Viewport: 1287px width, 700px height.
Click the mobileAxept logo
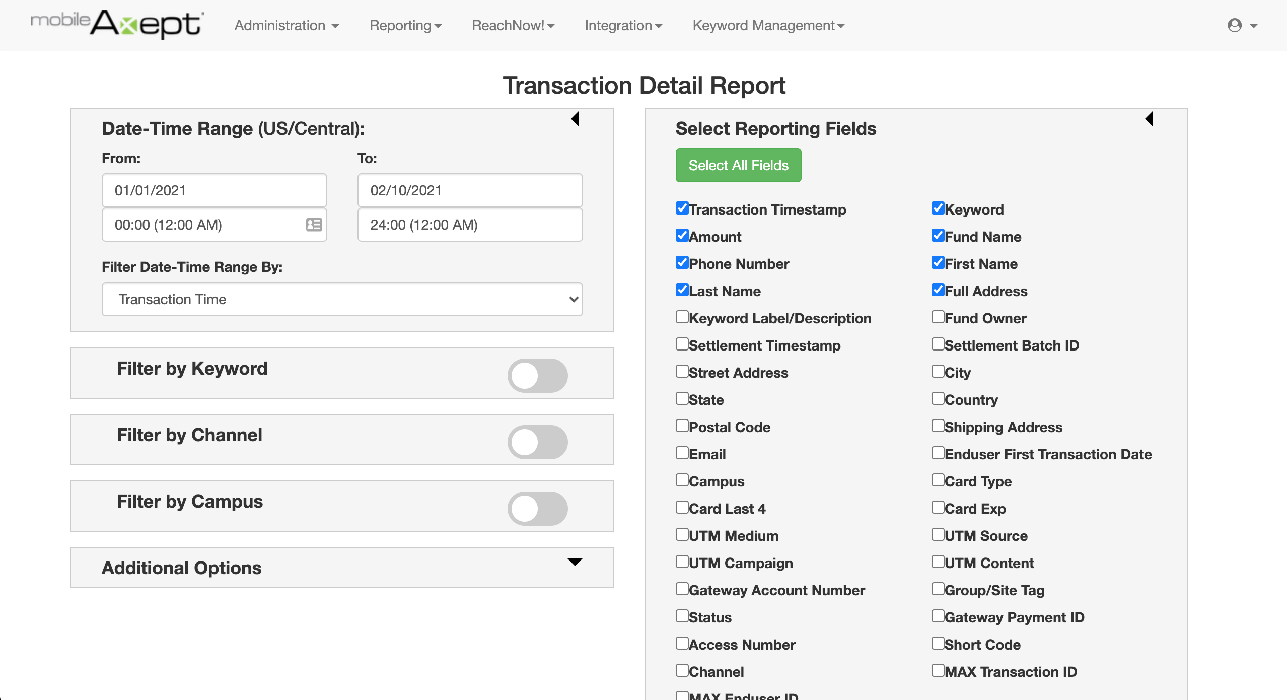pyautogui.click(x=117, y=24)
